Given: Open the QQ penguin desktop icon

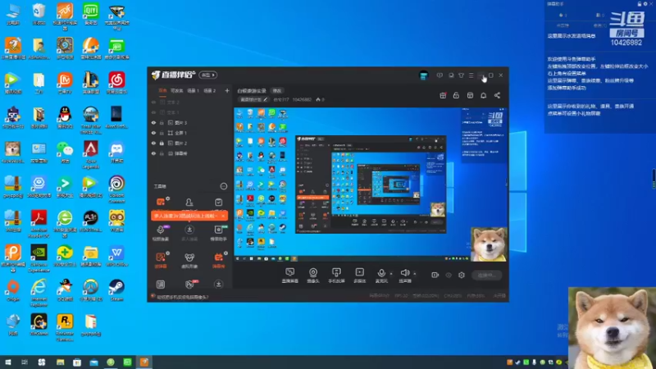Looking at the screenshot, I should [x=65, y=116].
